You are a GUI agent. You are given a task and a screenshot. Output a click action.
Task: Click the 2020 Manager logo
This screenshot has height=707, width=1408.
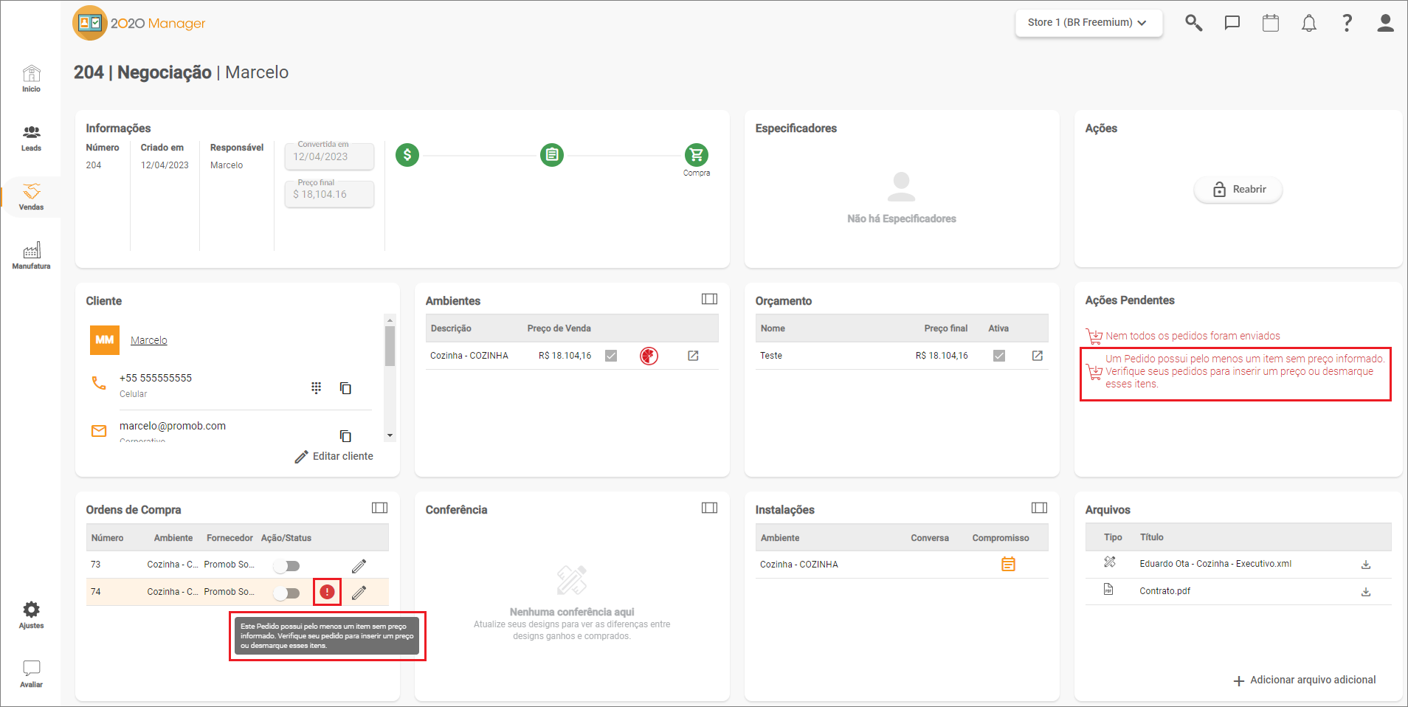click(x=139, y=23)
